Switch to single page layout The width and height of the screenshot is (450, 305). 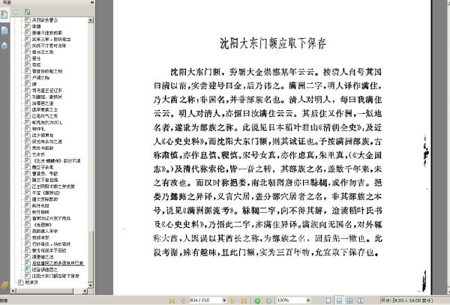point(328,301)
